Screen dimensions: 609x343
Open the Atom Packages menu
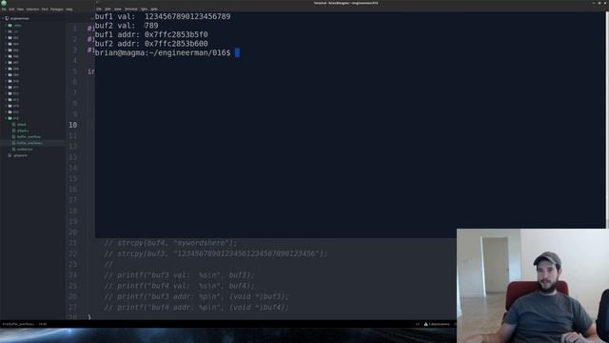click(57, 9)
